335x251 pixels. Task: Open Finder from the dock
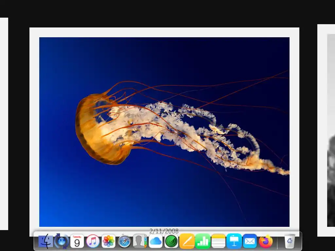tap(46, 241)
